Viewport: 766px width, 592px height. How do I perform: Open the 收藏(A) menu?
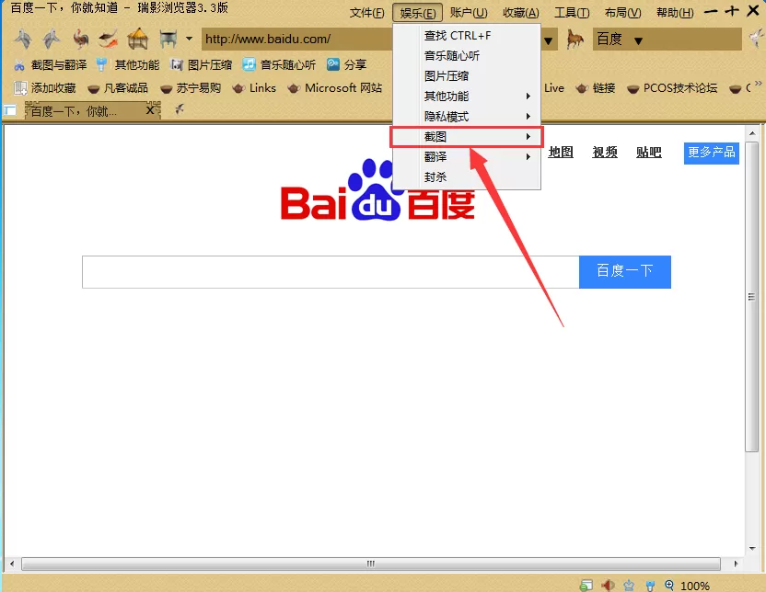tap(521, 13)
